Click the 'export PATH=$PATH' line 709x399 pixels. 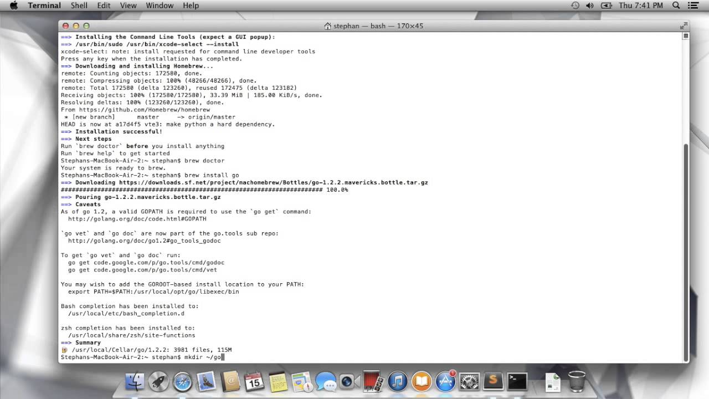tap(153, 291)
